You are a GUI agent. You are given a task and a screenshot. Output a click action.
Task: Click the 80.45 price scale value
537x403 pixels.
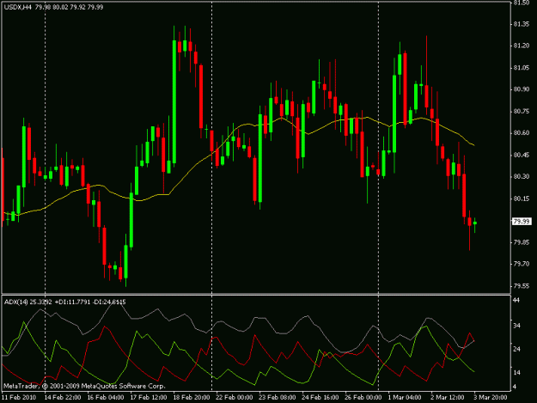[x=522, y=156]
